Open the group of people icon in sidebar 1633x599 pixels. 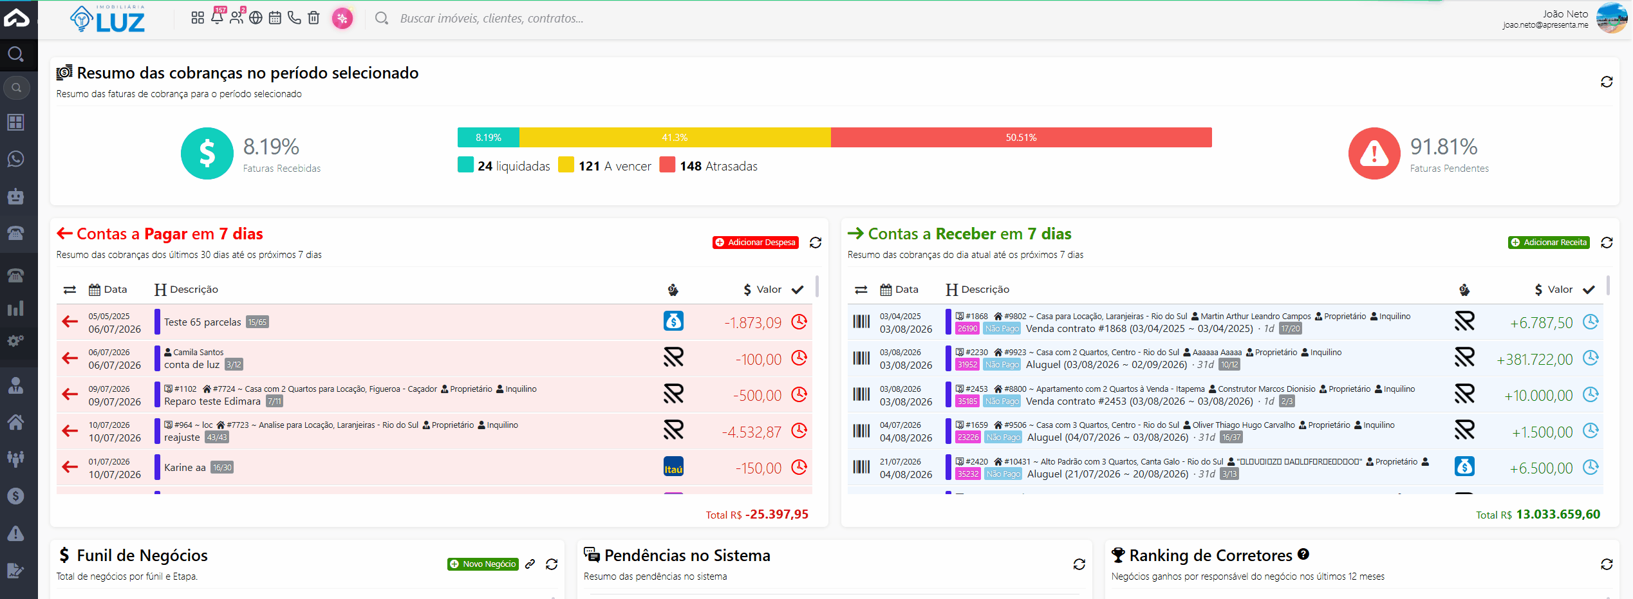click(16, 458)
